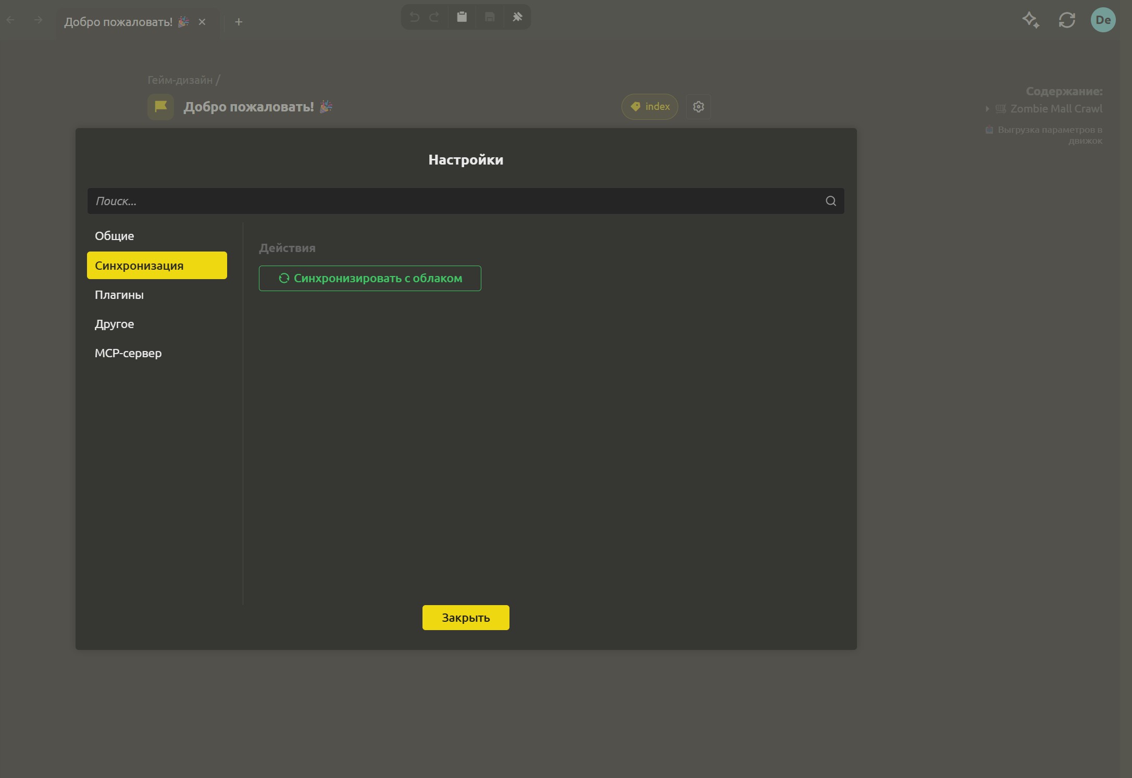
Task: Close the Добро пожаловать tab
Action: click(202, 22)
